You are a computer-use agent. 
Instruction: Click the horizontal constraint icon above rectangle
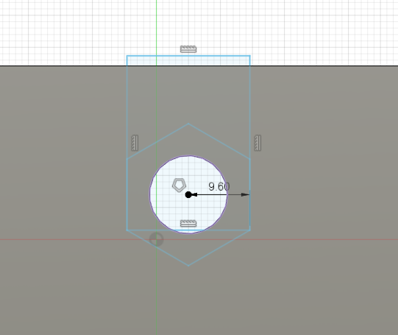(188, 49)
